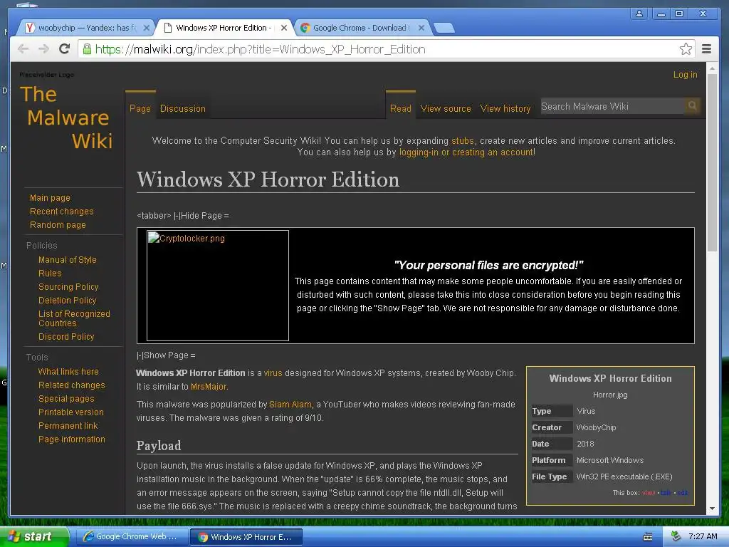The height and width of the screenshot is (547, 729).
Task: Open the Sourcing Policy link
Action: click(x=68, y=286)
